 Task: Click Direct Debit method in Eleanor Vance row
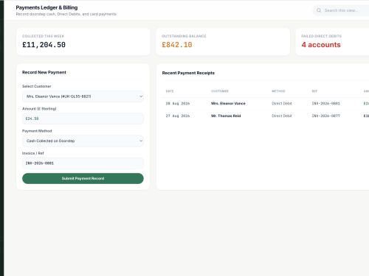[282, 104]
